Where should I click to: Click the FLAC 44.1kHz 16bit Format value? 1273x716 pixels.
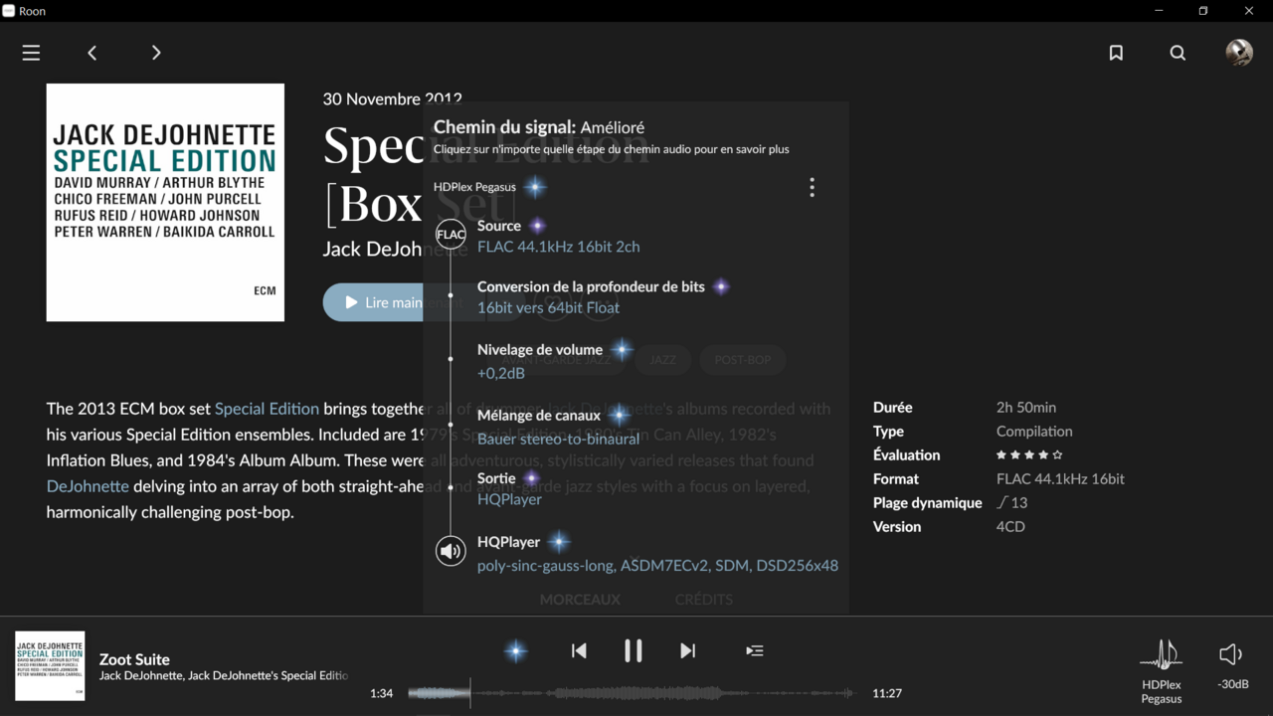point(1060,478)
